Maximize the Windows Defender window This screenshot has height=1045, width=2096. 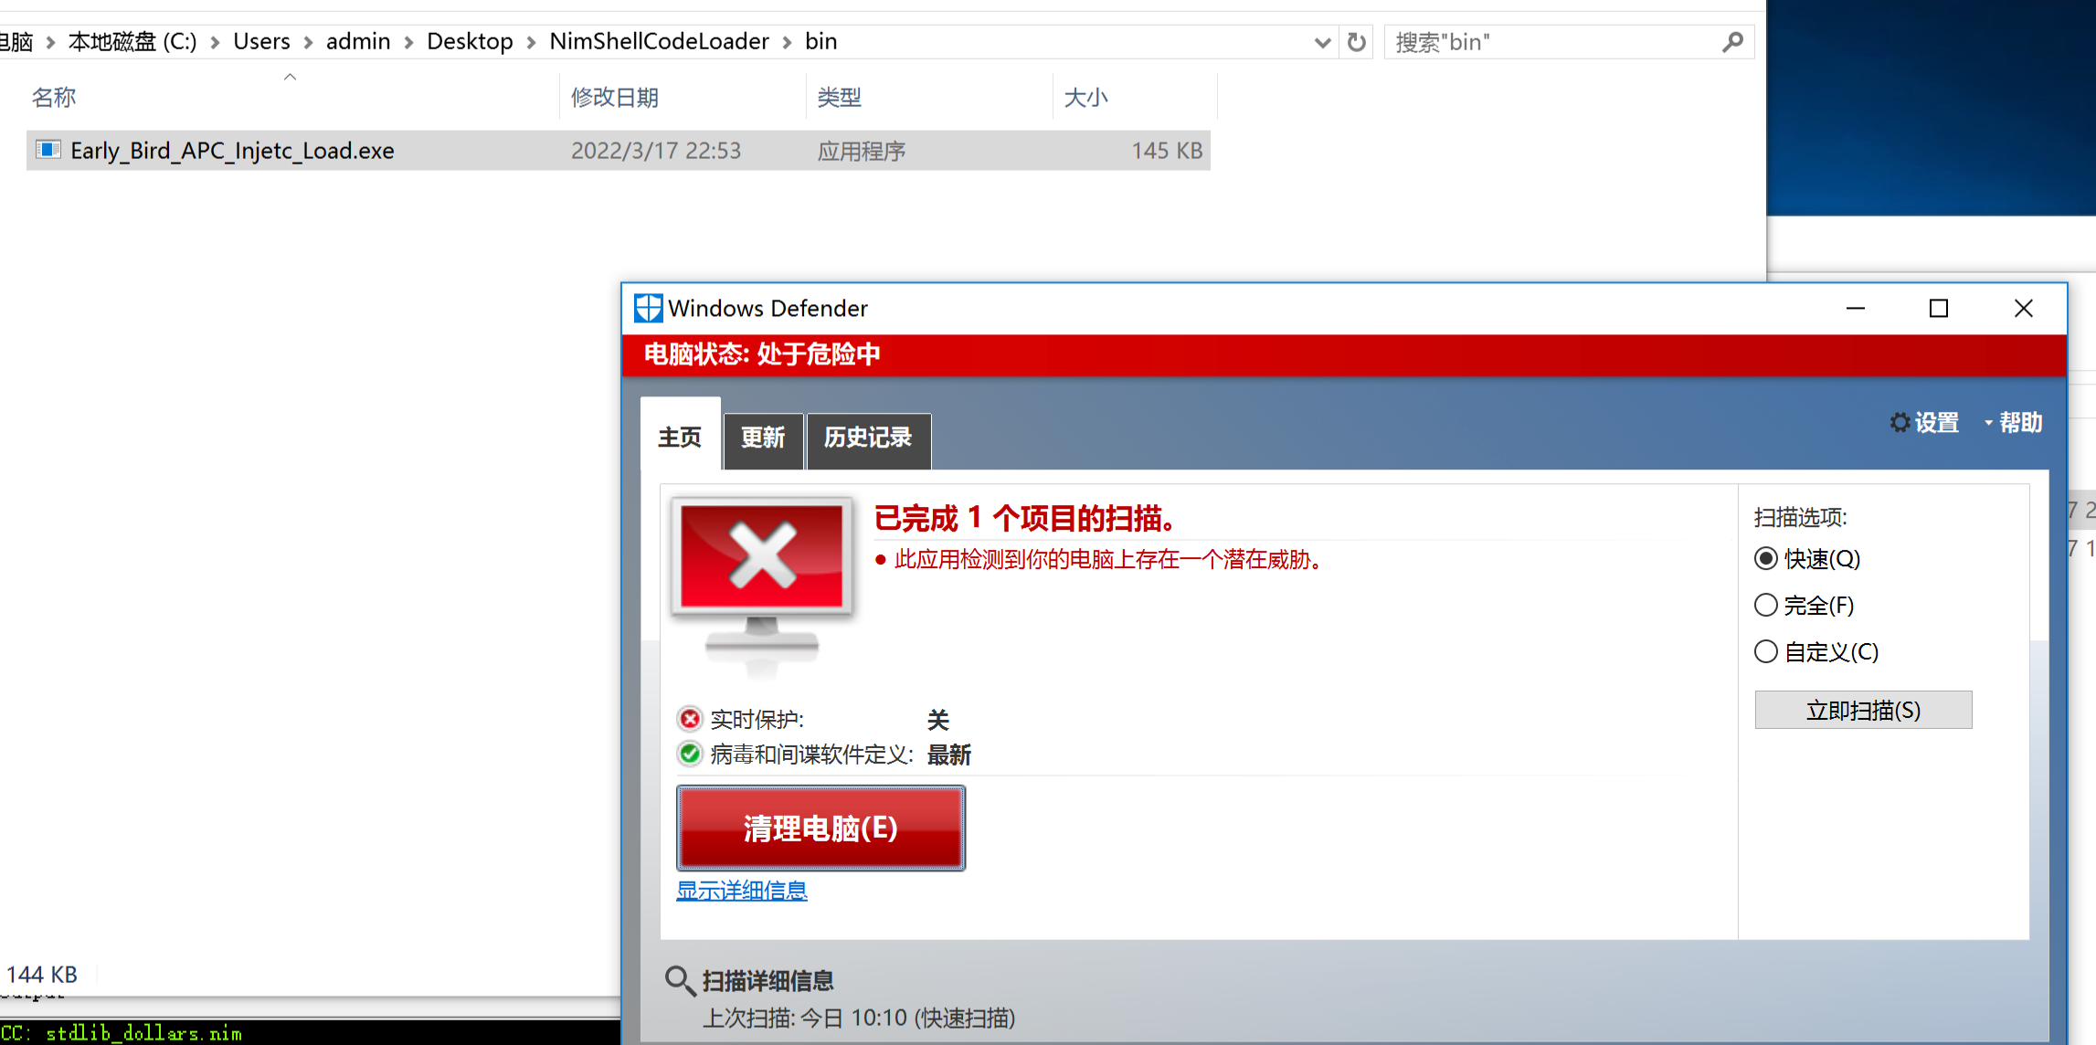[x=1939, y=309]
